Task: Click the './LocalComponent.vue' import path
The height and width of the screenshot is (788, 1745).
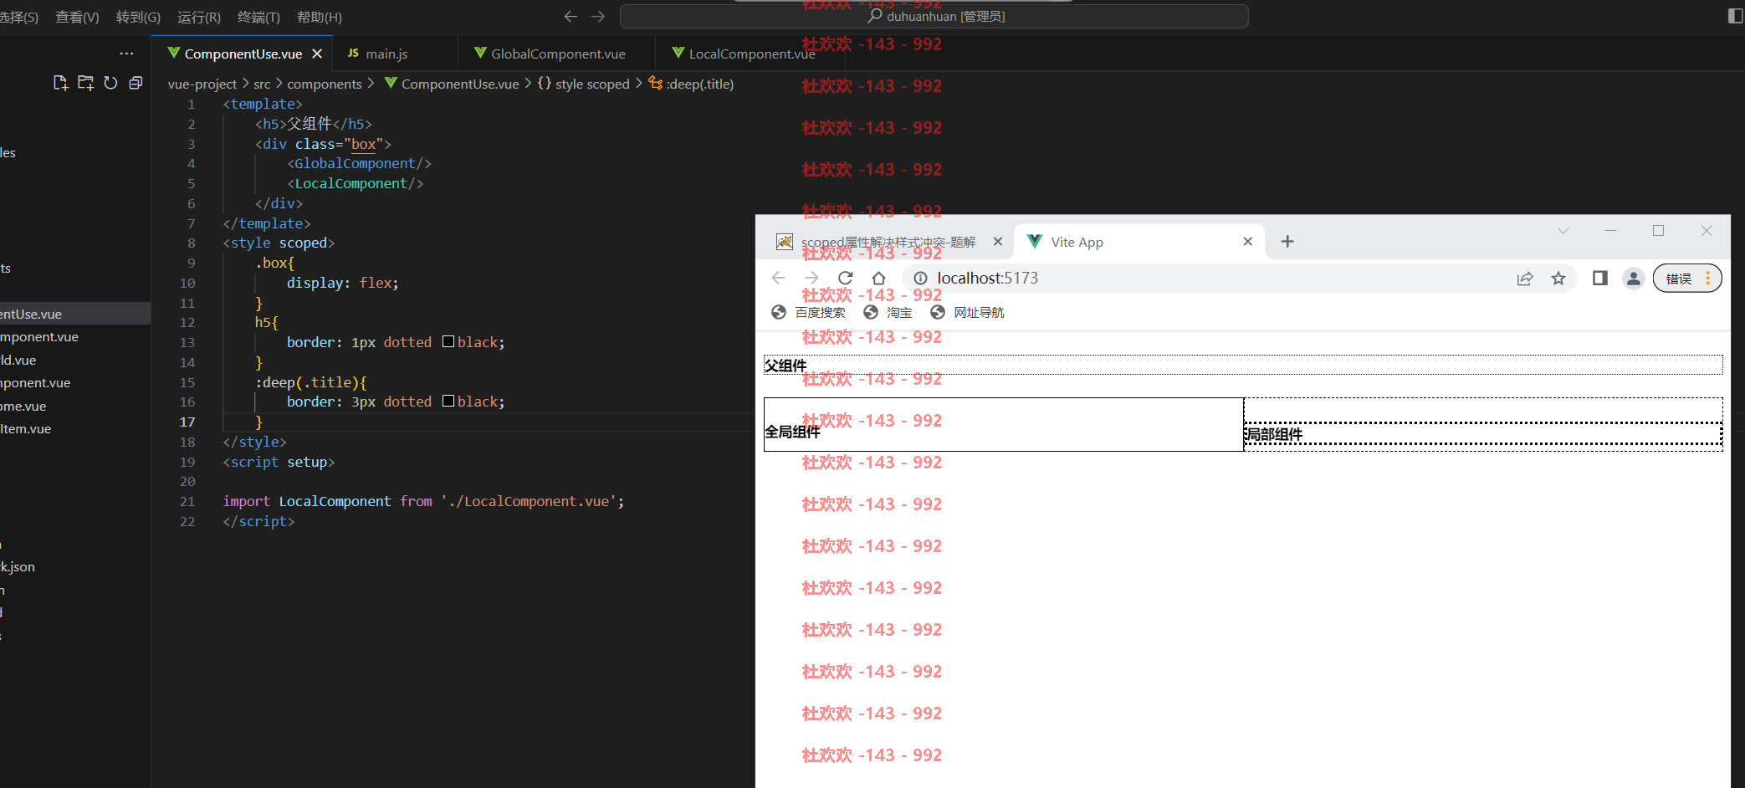Action: pos(529,501)
